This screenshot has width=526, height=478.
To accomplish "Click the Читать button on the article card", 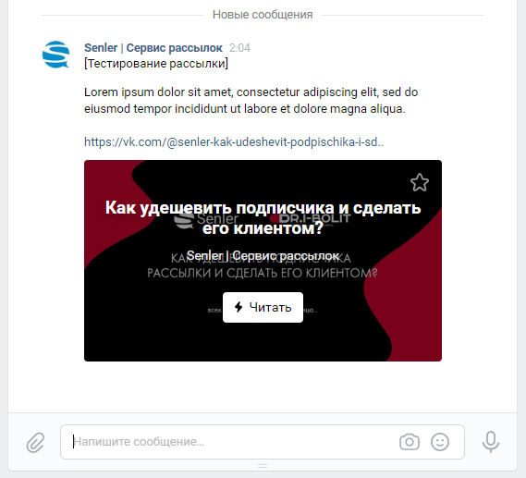I will click(263, 307).
